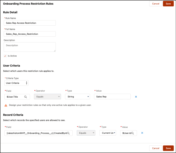The image size is (176, 153).
Task: Click search icon in CreatedById field
Action: [x=68, y=133]
